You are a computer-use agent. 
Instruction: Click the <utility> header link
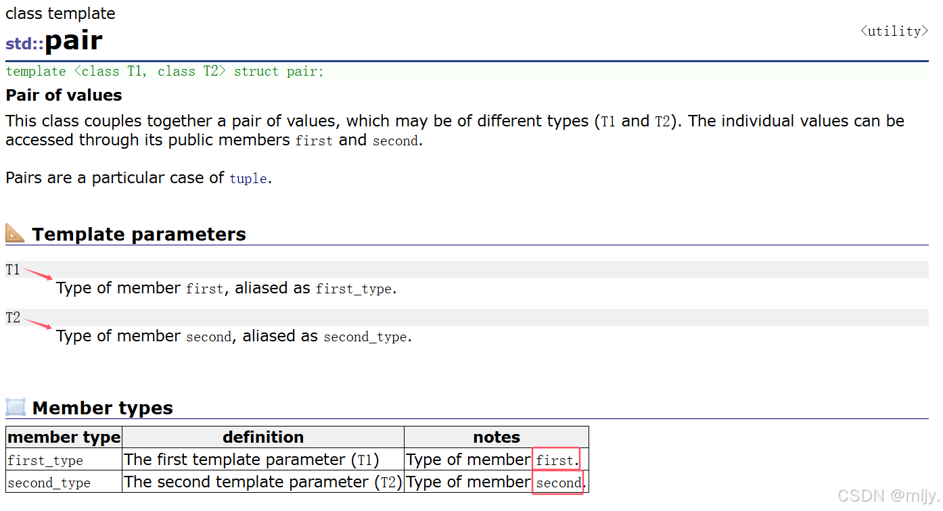(x=894, y=31)
